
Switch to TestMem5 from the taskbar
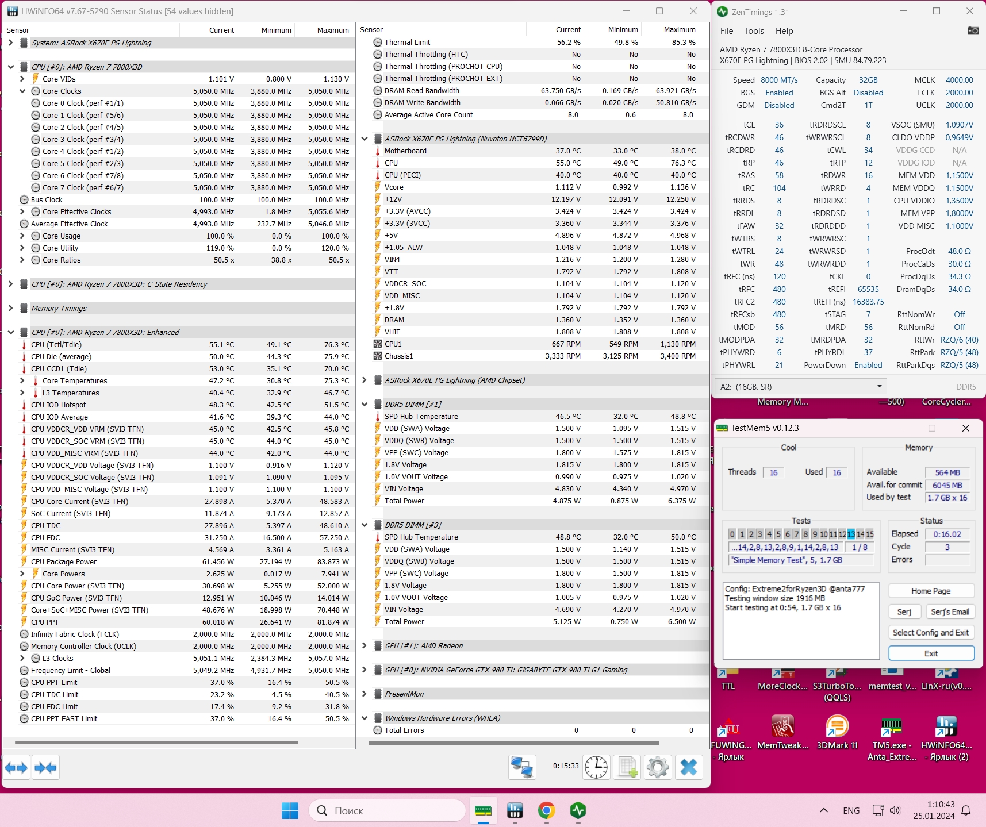pos(484,810)
